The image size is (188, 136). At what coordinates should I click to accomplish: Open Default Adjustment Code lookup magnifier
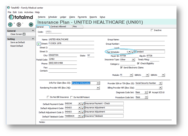pyautogui.click(x=83, y=108)
